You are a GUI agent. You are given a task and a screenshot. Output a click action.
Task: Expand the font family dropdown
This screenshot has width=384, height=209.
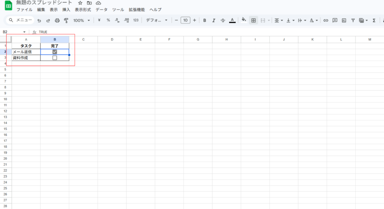tap(156, 20)
